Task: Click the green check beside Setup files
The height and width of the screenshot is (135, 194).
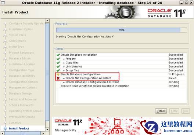Action: (58, 70)
